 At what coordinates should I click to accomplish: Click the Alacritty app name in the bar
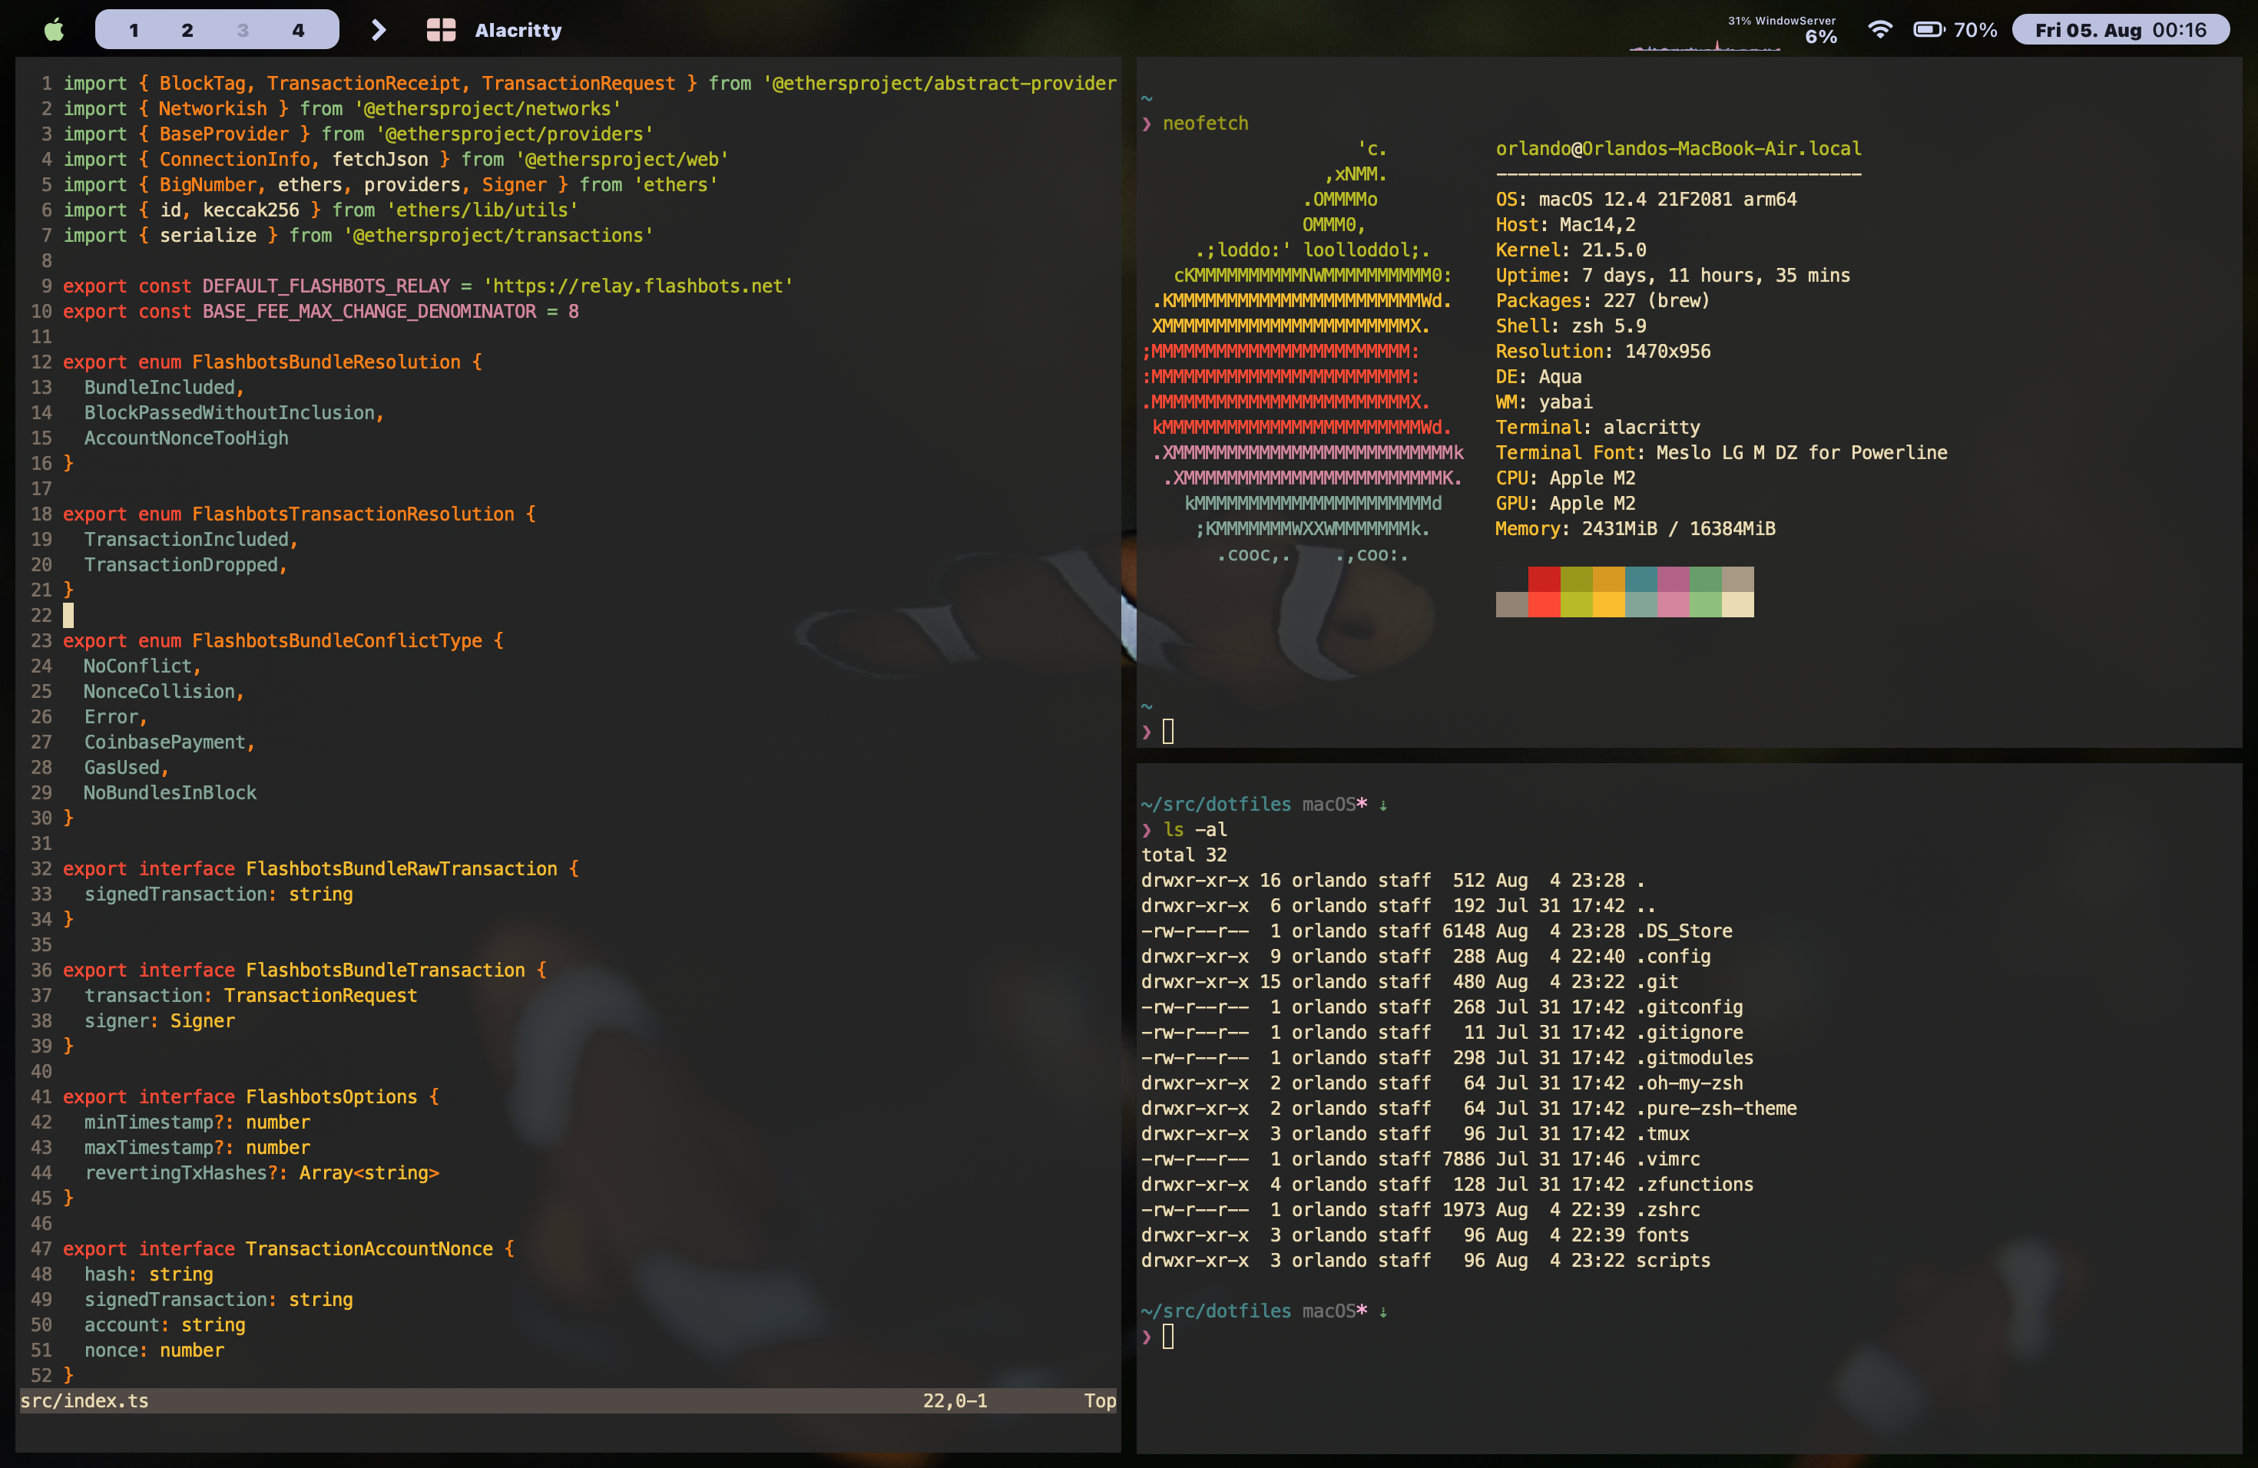(x=518, y=31)
